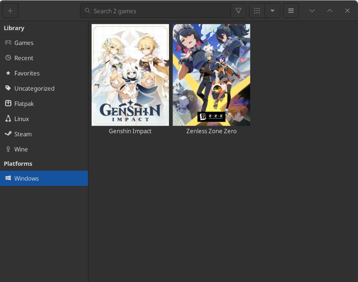
Task: Toggle the grid view layout
Action: click(257, 10)
